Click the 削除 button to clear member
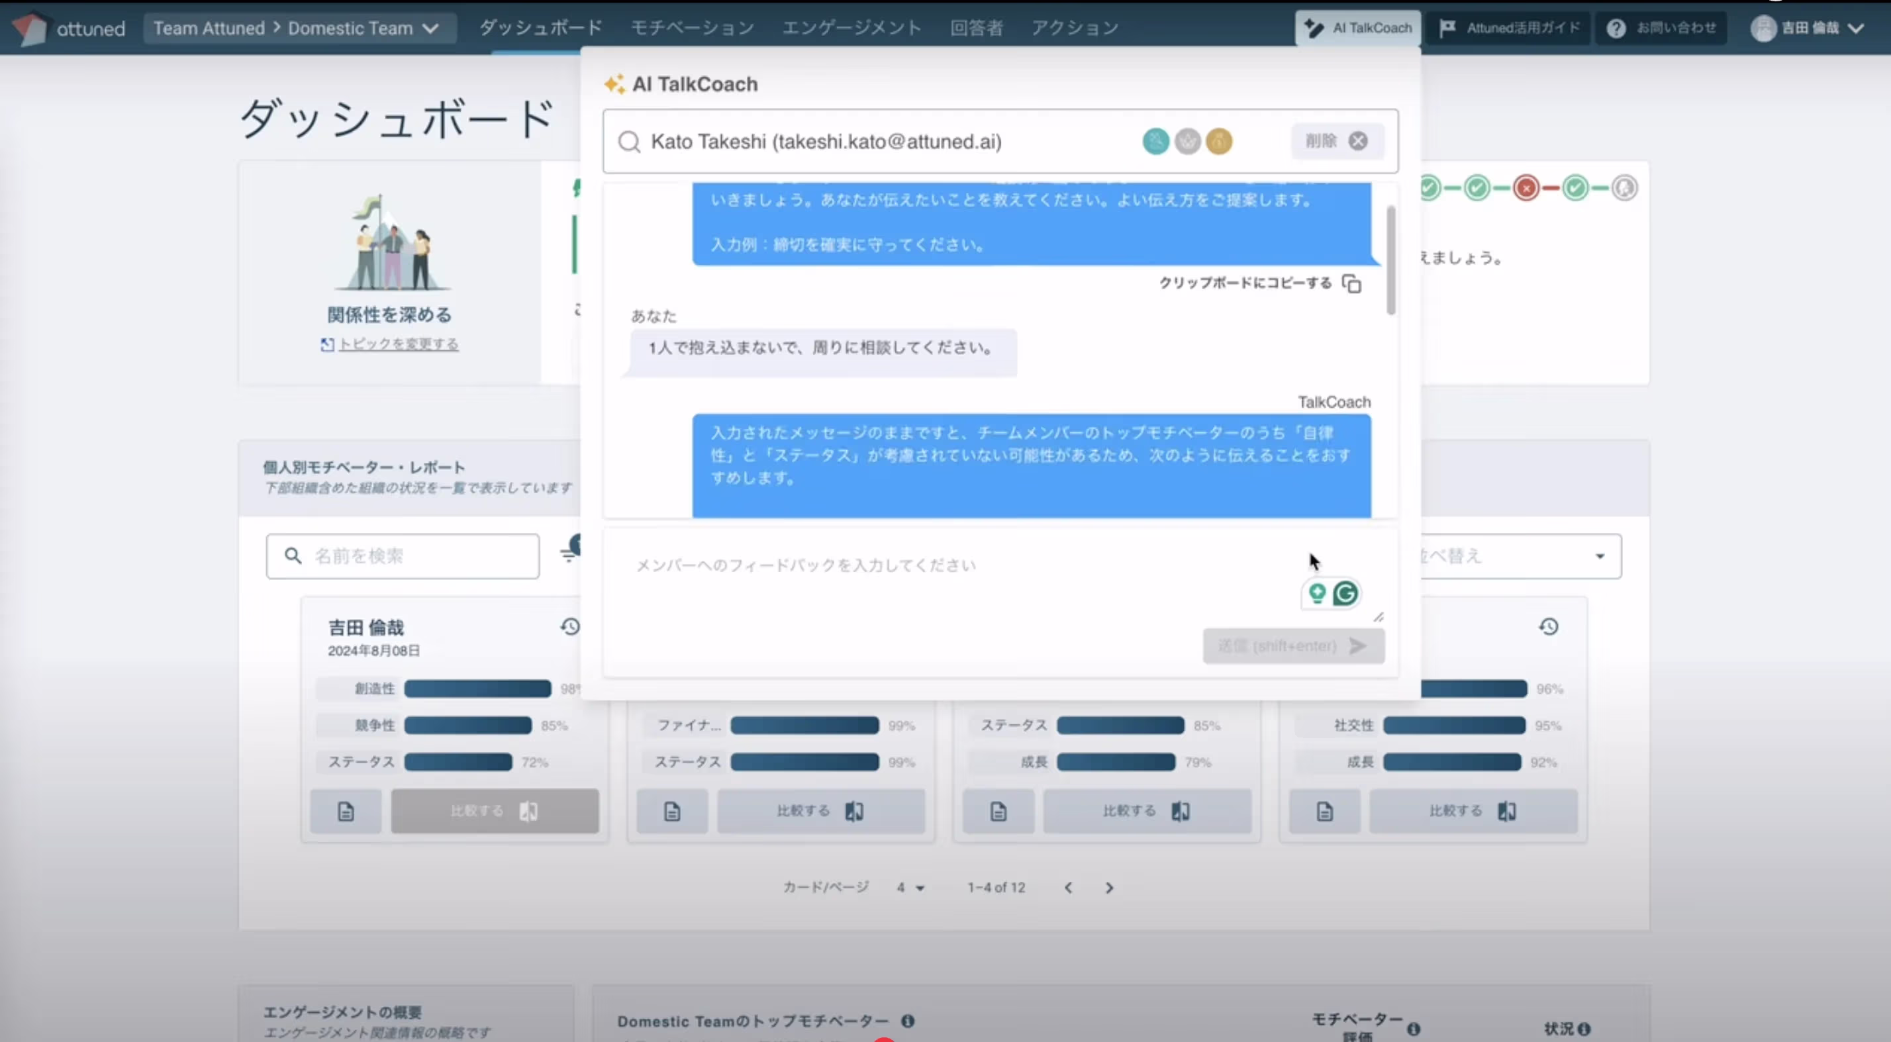The image size is (1891, 1042). click(1337, 141)
